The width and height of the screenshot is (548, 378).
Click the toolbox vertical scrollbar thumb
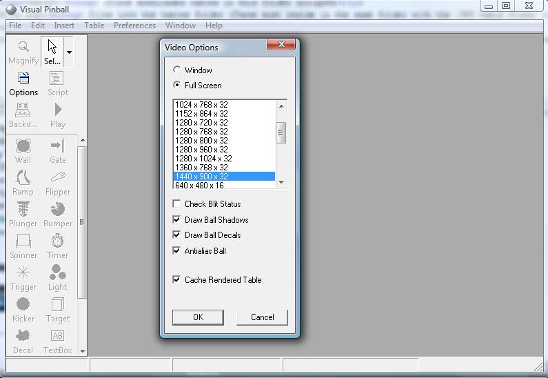pos(82,222)
